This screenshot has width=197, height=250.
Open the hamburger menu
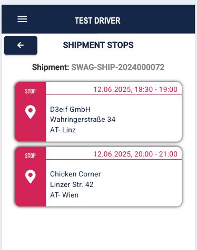click(22, 19)
